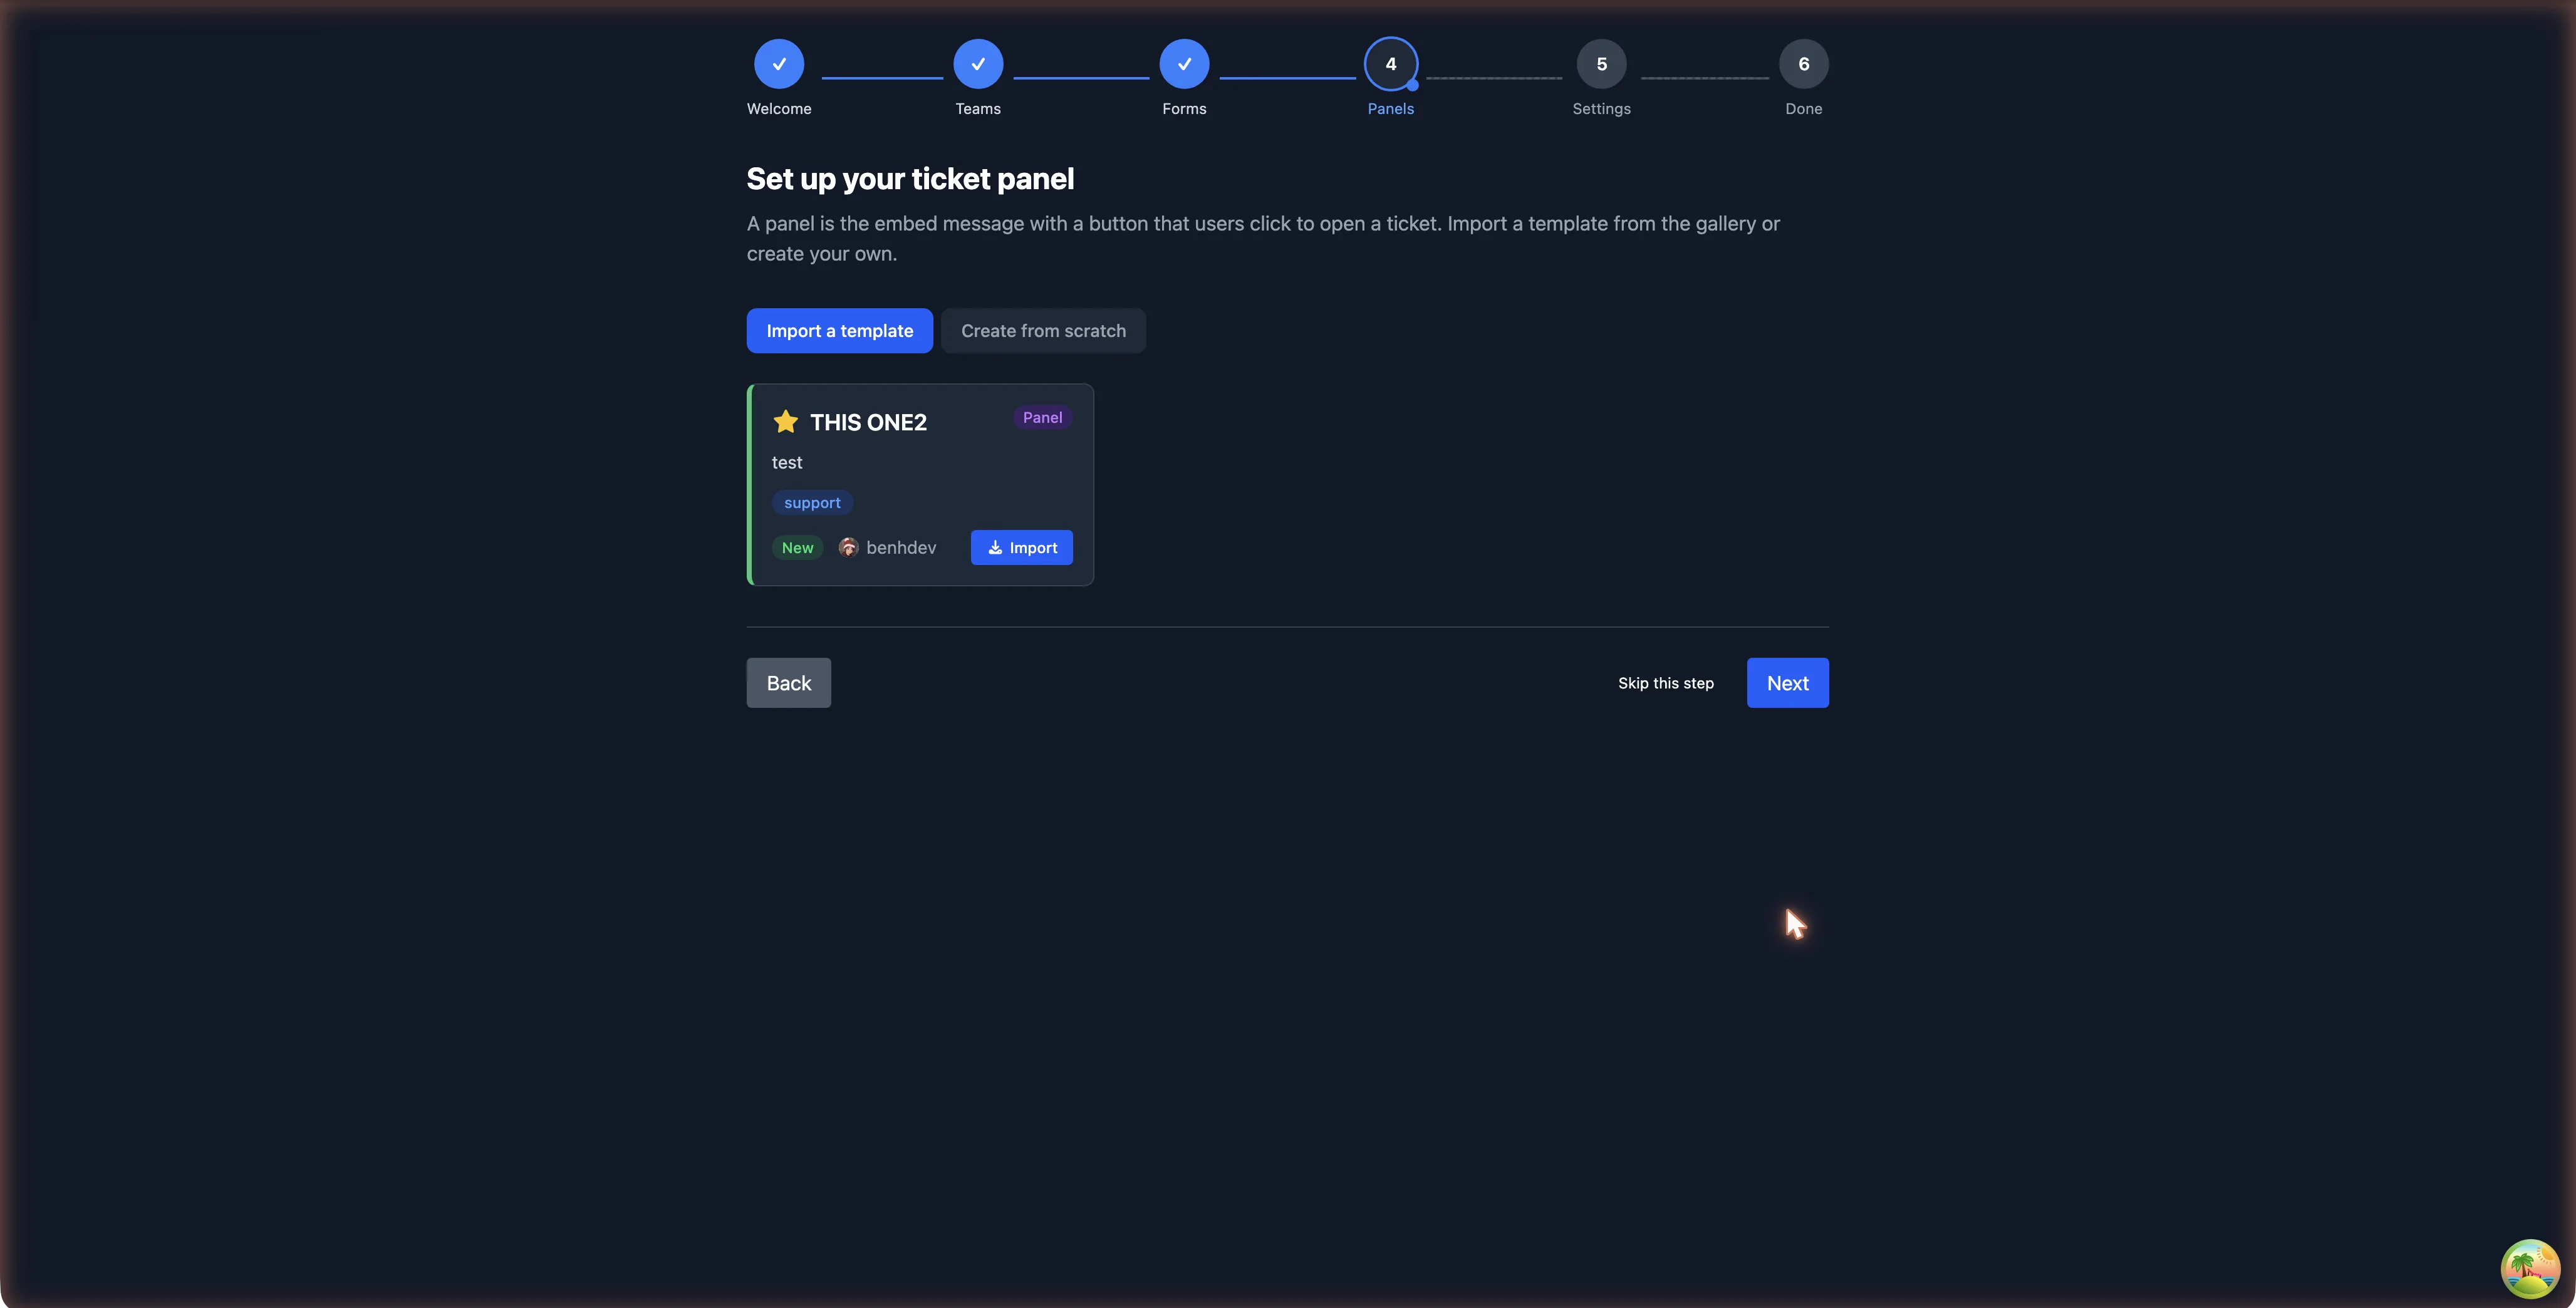
Task: Click the card description "test"
Action: [x=786, y=463]
